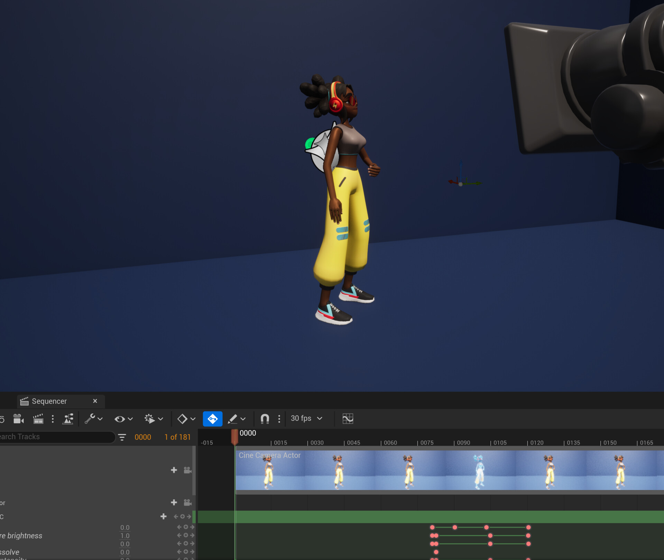
Task: Toggle the Curve Editor view
Action: pyautogui.click(x=348, y=419)
